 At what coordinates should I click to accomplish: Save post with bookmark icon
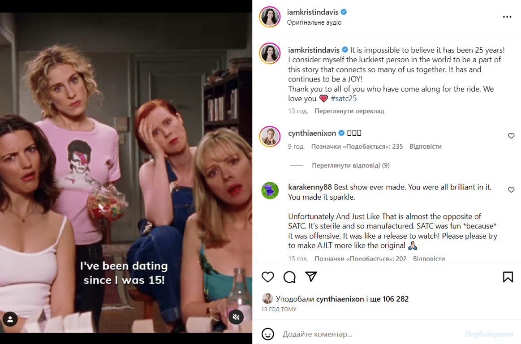point(508,277)
